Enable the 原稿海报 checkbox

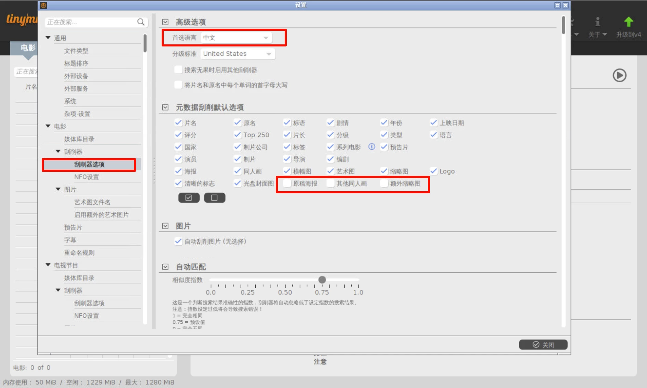pos(287,183)
